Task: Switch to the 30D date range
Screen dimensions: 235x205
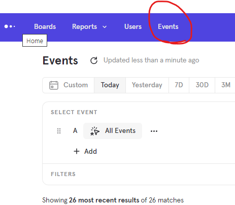Action: [x=202, y=85]
